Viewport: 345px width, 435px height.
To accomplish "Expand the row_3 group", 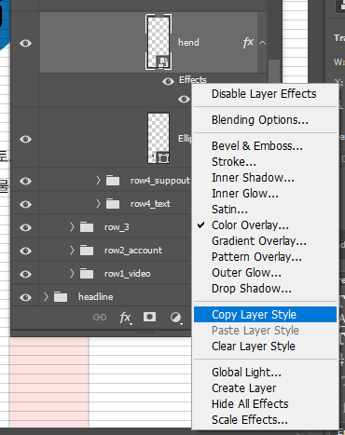I will [72, 226].
